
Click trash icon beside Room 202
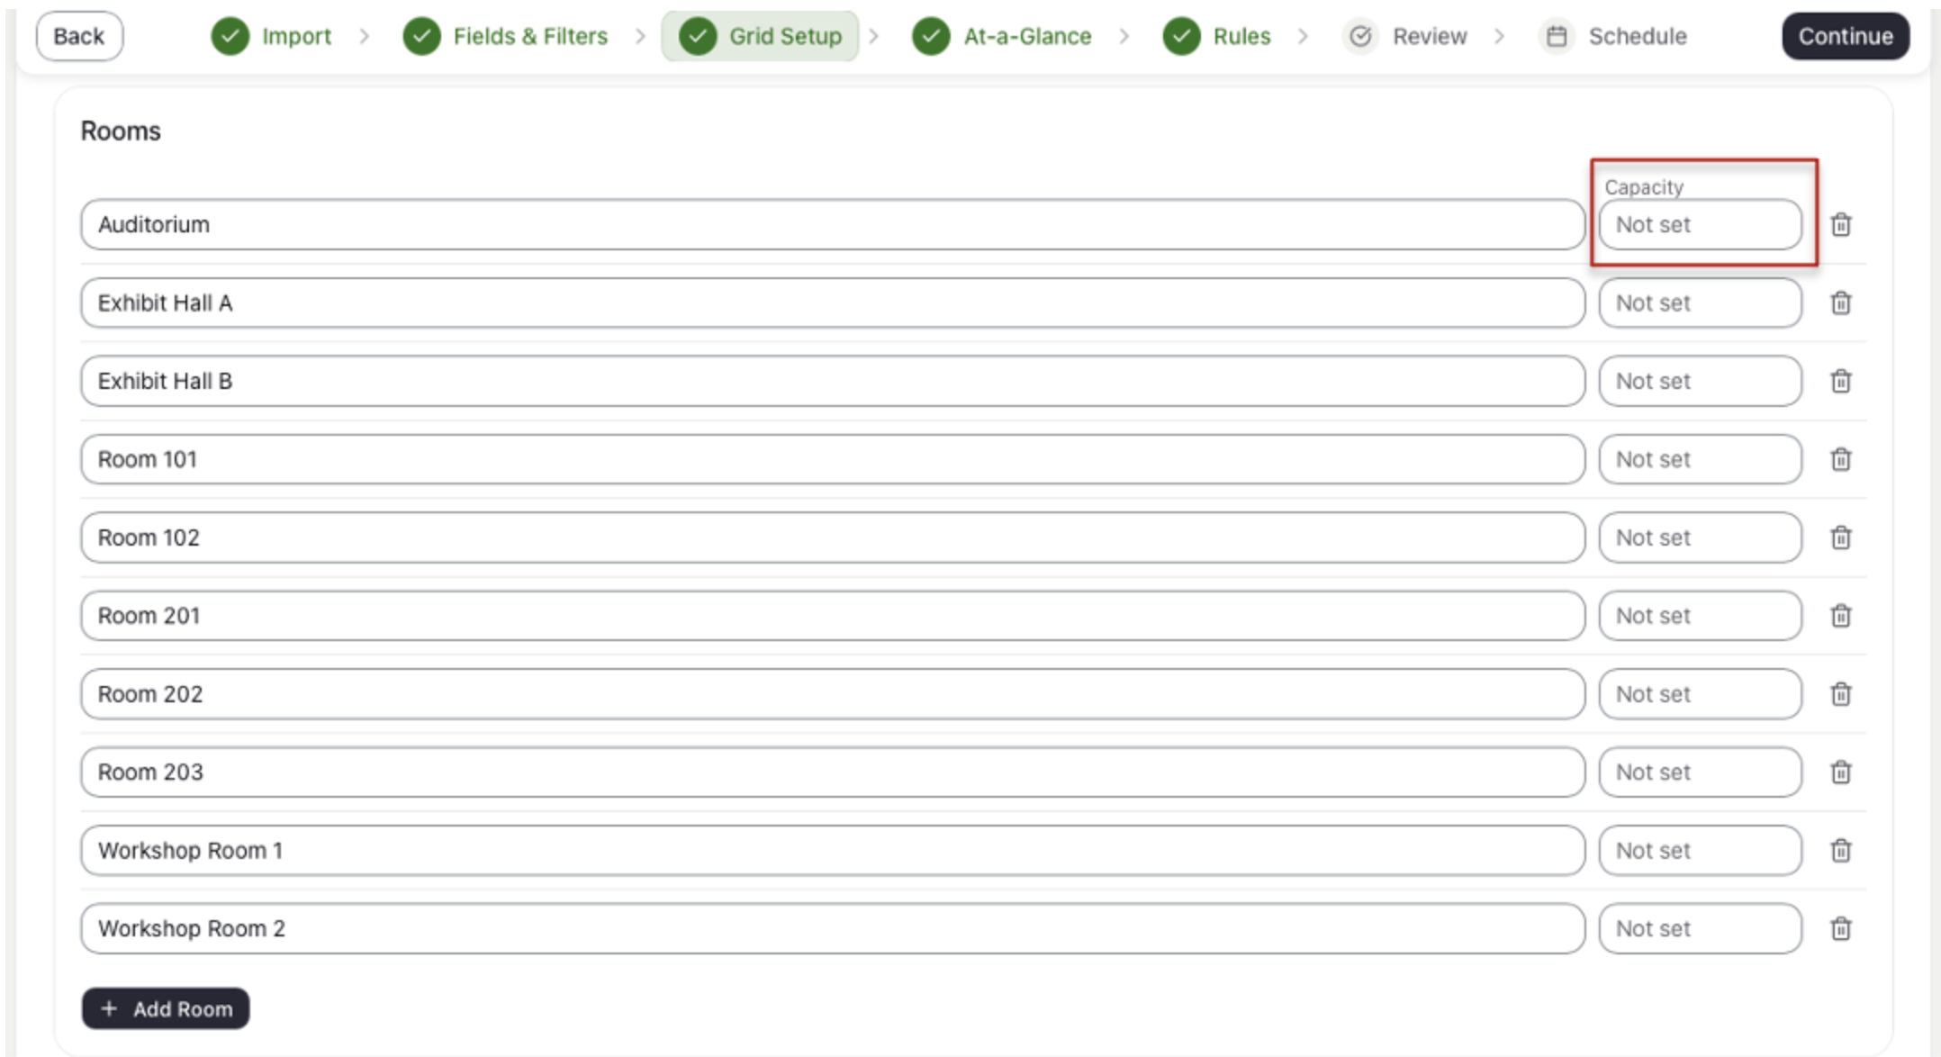[1841, 694]
